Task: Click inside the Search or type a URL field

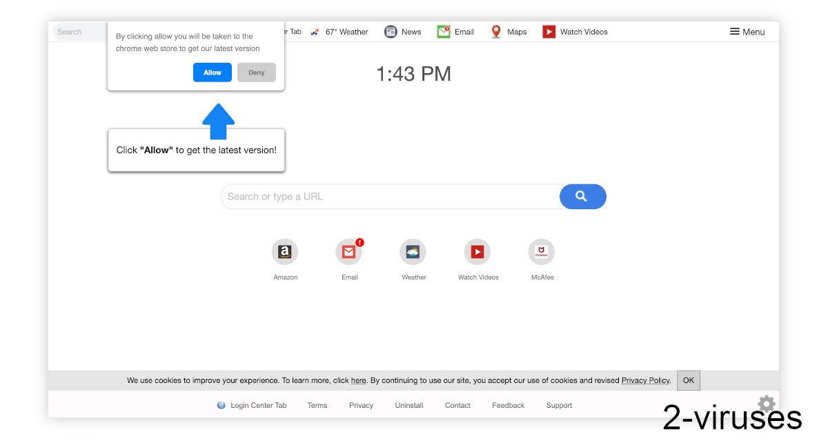Action: tap(386, 197)
